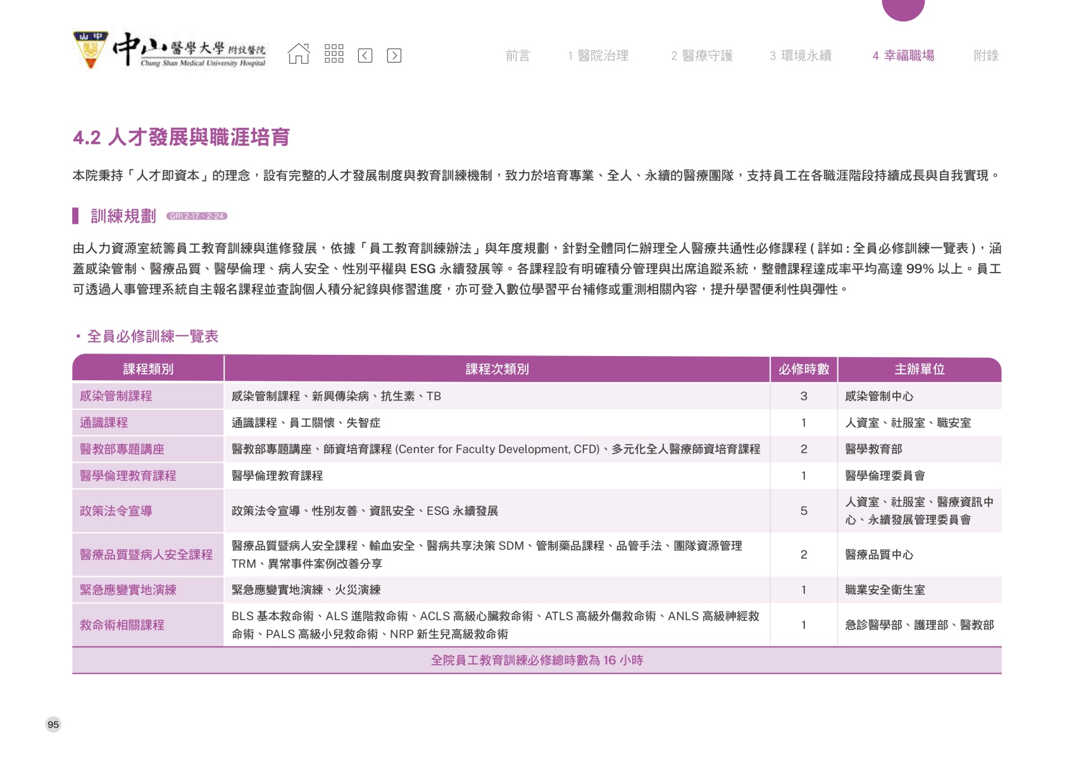Click the 課程類別 column header
This screenshot has width=1074, height=759.
click(x=148, y=369)
